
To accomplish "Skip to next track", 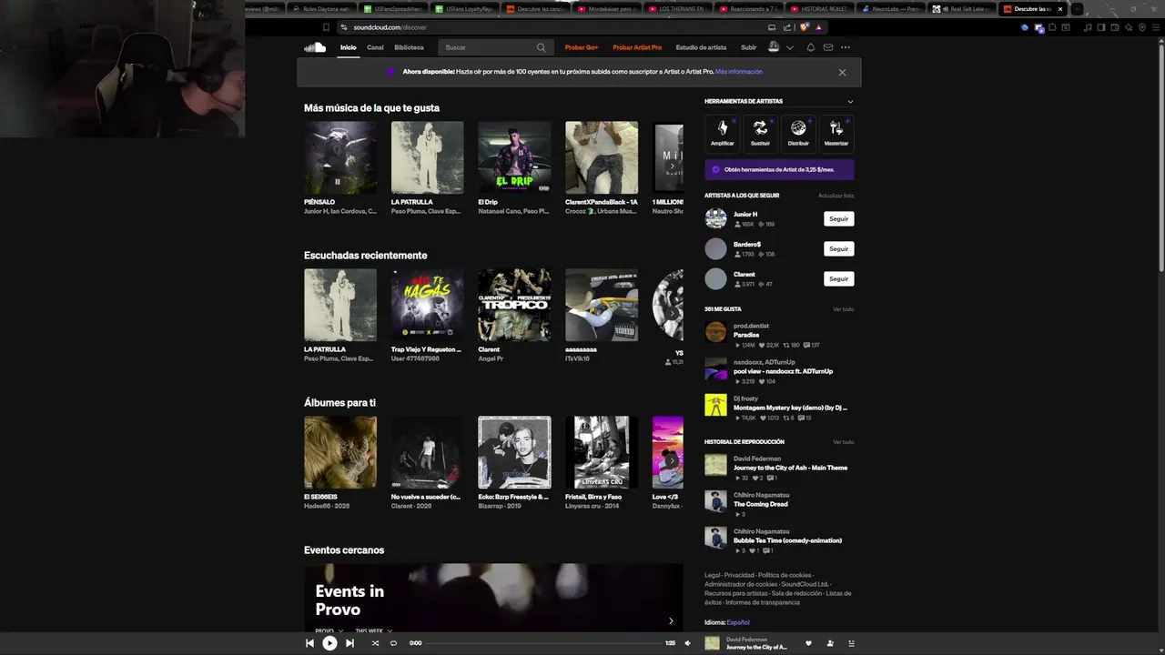I will pos(349,643).
